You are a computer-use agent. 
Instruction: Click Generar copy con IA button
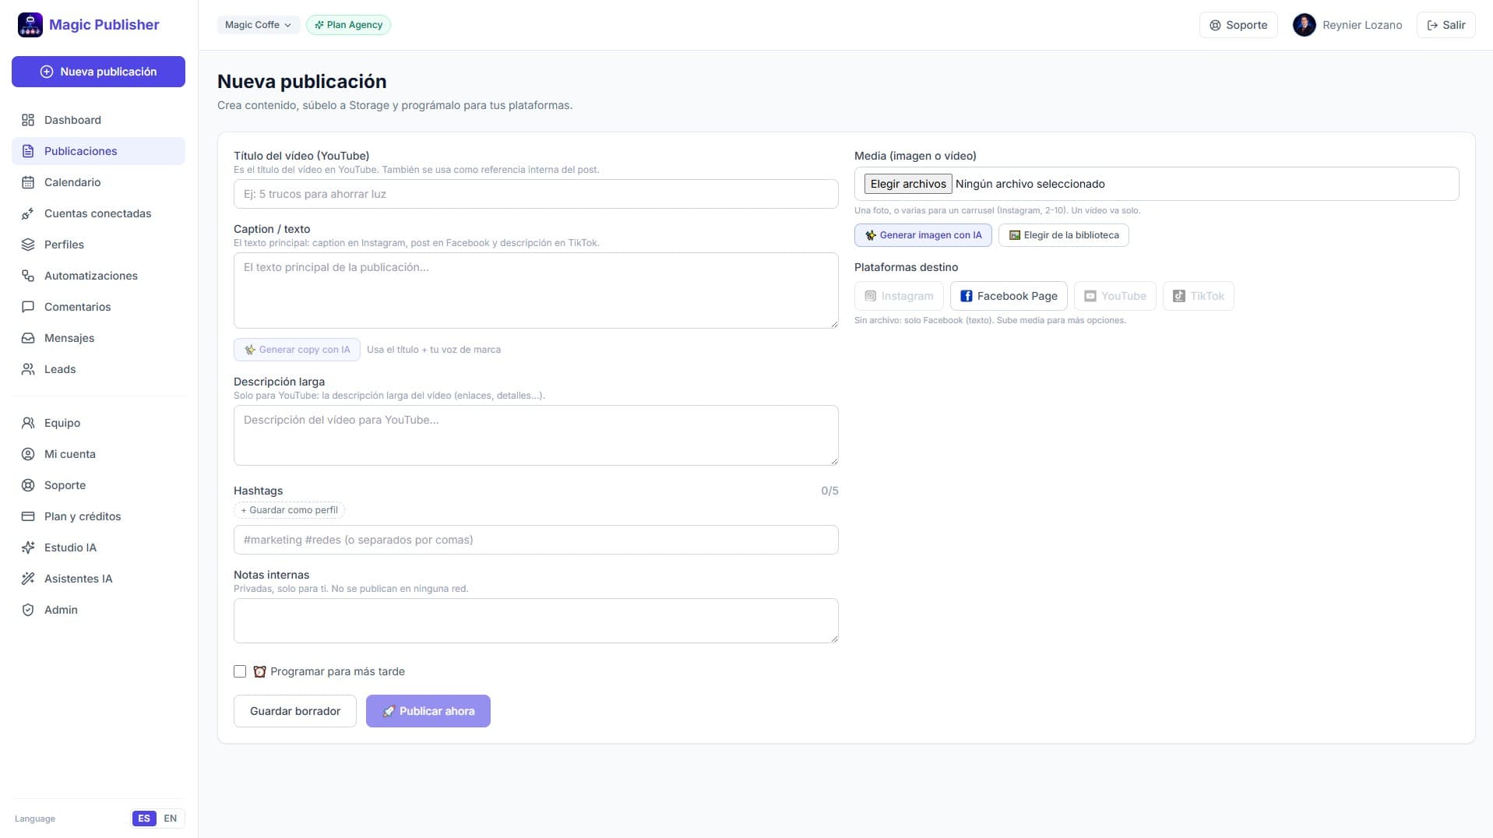pos(297,350)
